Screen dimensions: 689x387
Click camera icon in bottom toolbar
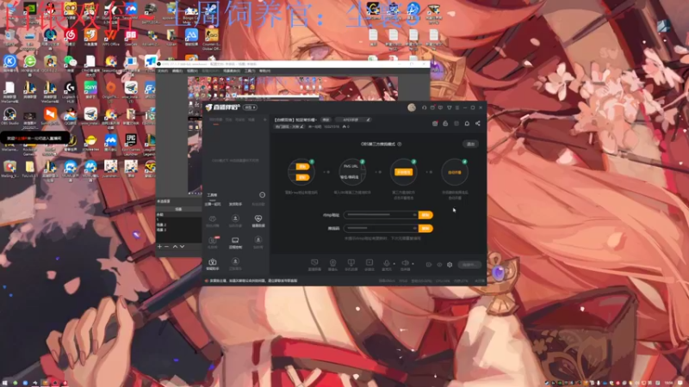[332, 264]
